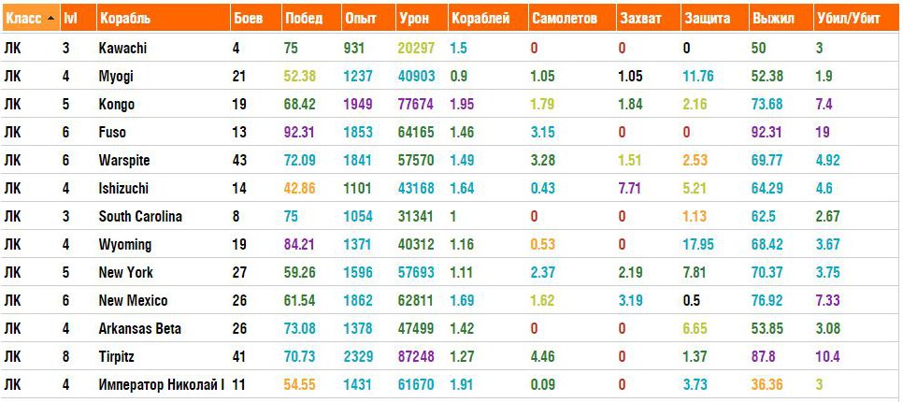Viewport: 903px width, 402px height.
Task: Click the Кораблей column header
Action: pyautogui.click(x=480, y=19)
